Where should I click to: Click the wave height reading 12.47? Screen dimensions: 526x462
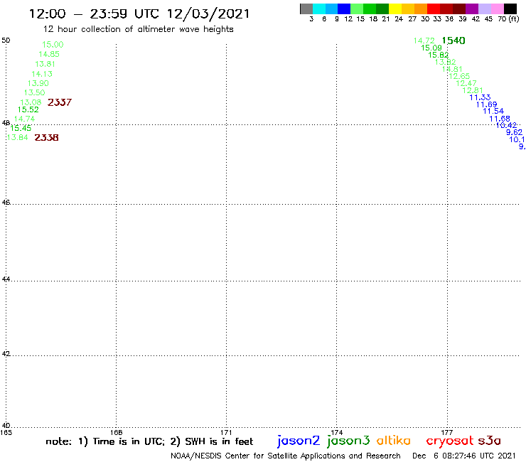466,83
